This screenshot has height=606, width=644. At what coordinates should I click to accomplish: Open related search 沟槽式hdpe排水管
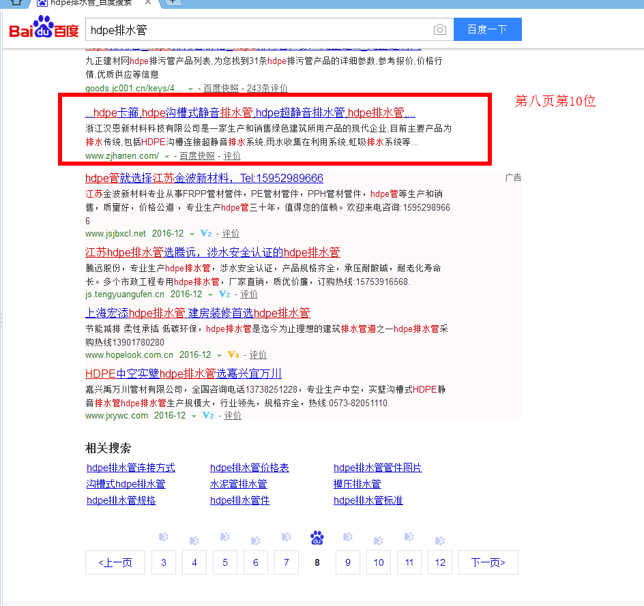(126, 484)
